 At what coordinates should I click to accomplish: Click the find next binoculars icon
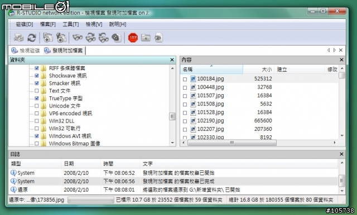90,38
